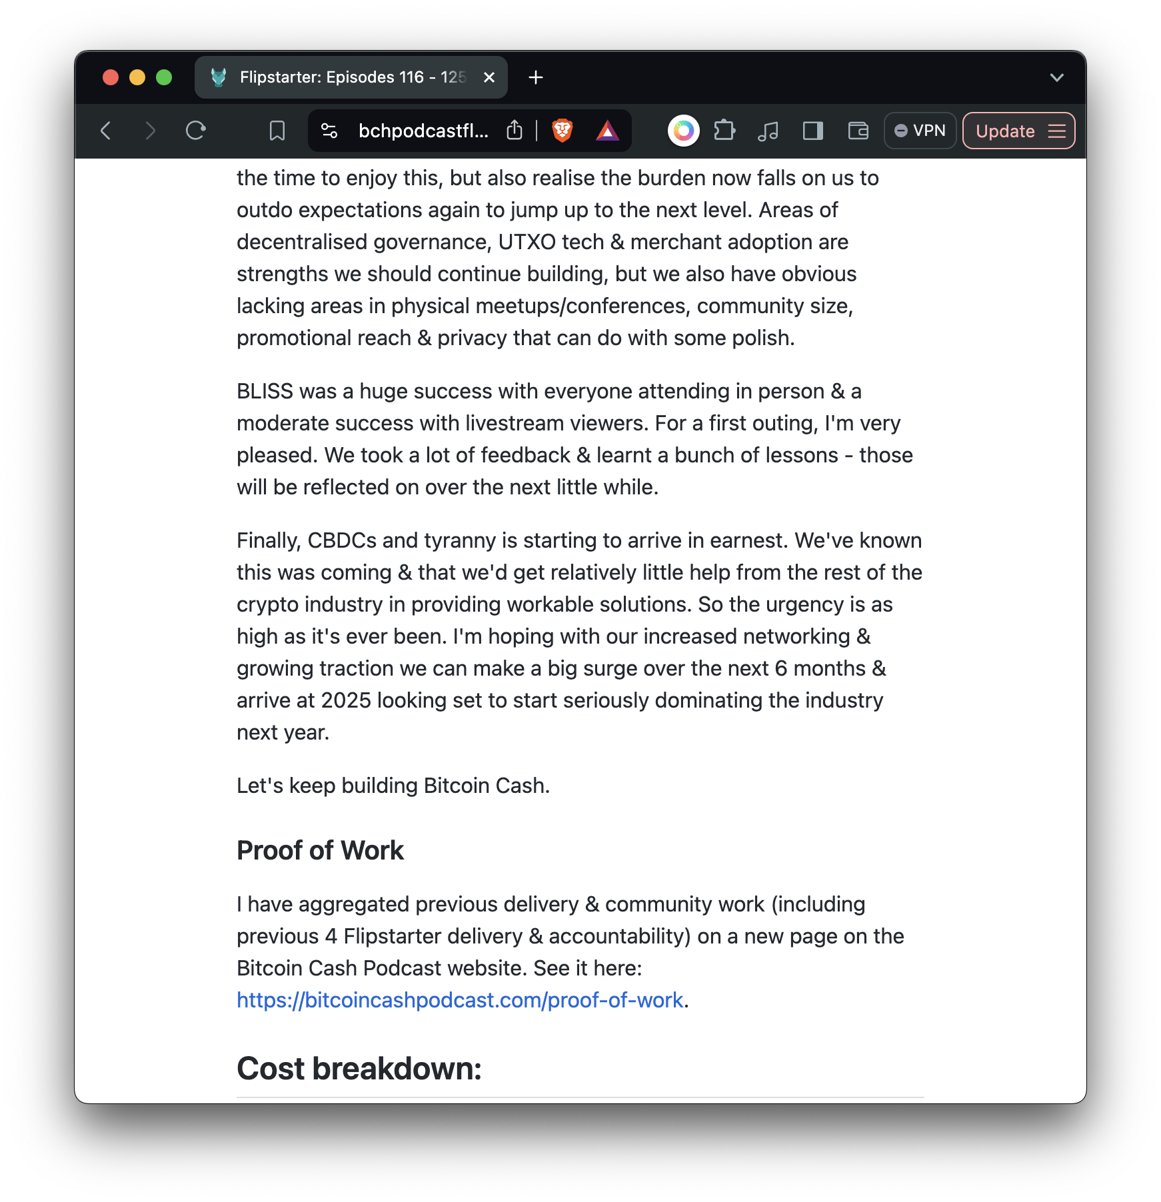The width and height of the screenshot is (1161, 1202).
Task: Bookmark this page
Action: tap(277, 131)
